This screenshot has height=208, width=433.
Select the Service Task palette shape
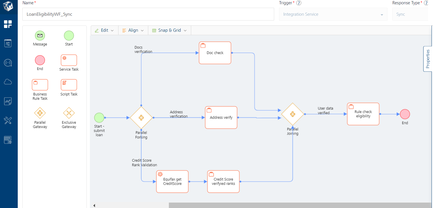(69, 60)
